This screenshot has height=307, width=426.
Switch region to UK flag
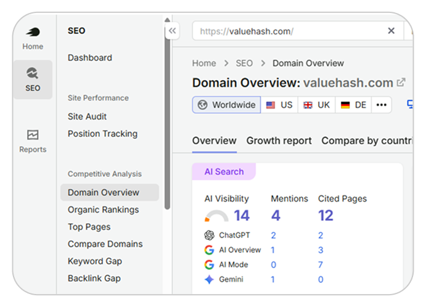click(316, 105)
